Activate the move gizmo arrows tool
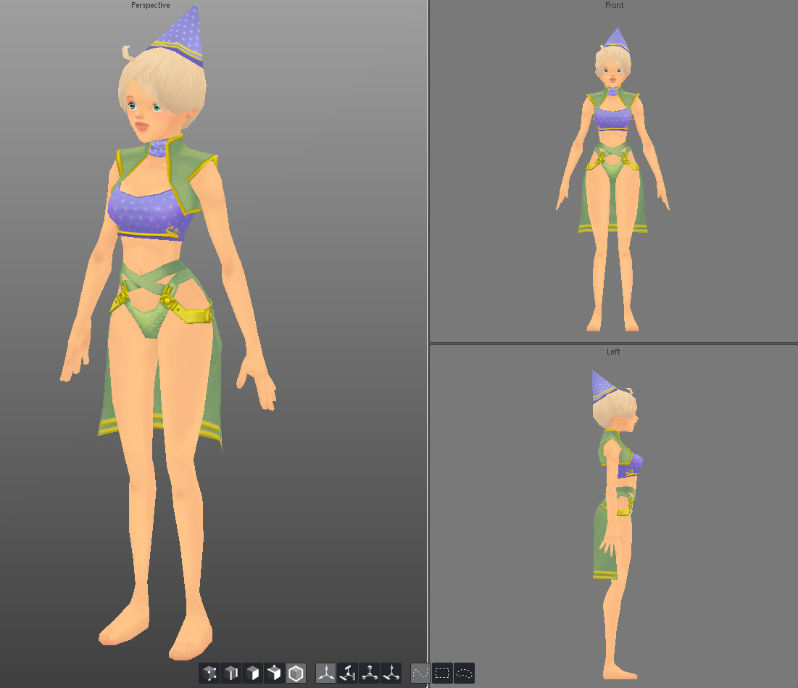The width and height of the screenshot is (798, 688). click(325, 674)
